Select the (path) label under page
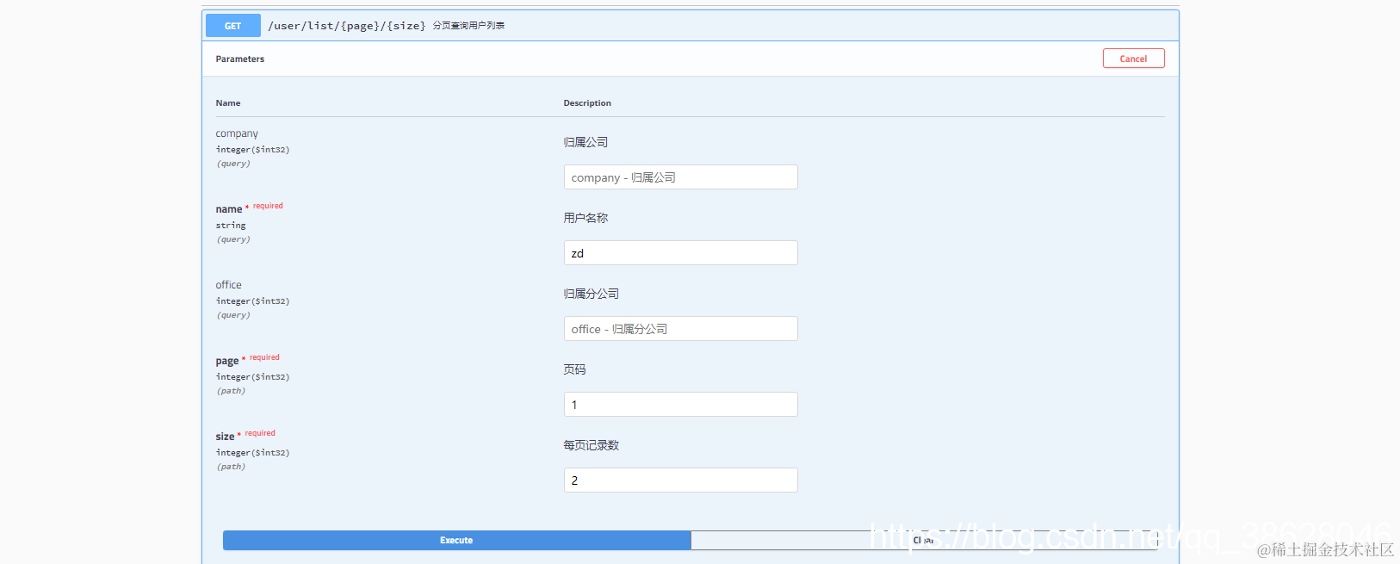This screenshot has width=1400, height=564. pos(231,391)
